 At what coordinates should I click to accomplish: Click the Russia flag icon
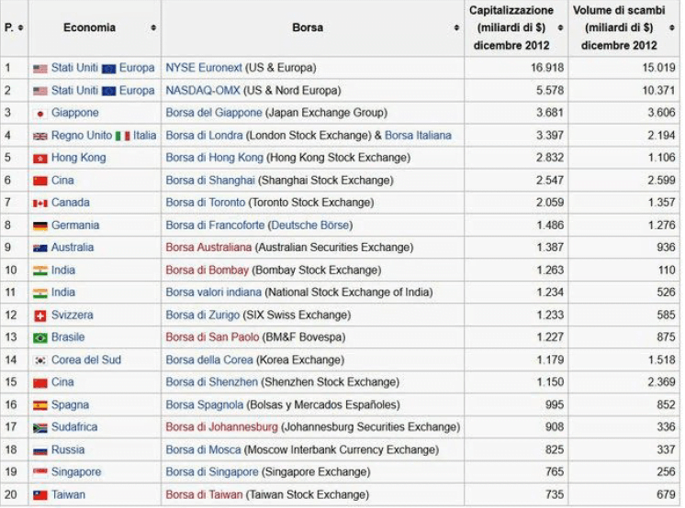[40, 450]
